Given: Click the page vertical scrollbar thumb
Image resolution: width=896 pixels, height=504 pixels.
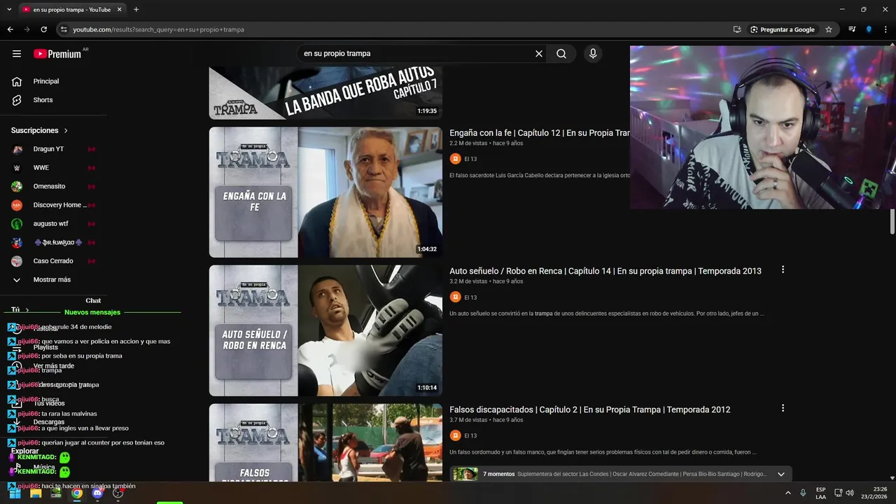Looking at the screenshot, I should click(892, 220).
